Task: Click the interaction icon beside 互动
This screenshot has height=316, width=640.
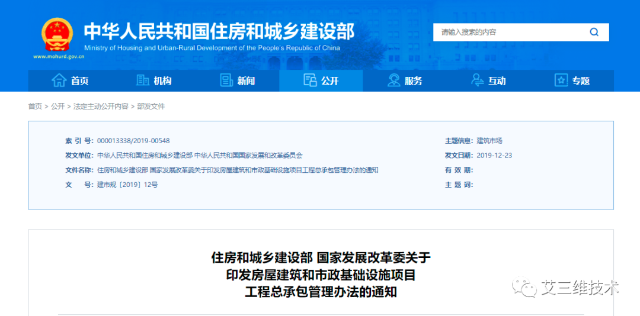Action: tap(477, 80)
